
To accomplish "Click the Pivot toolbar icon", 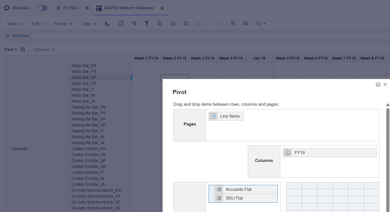I will pyautogui.click(x=121, y=24).
